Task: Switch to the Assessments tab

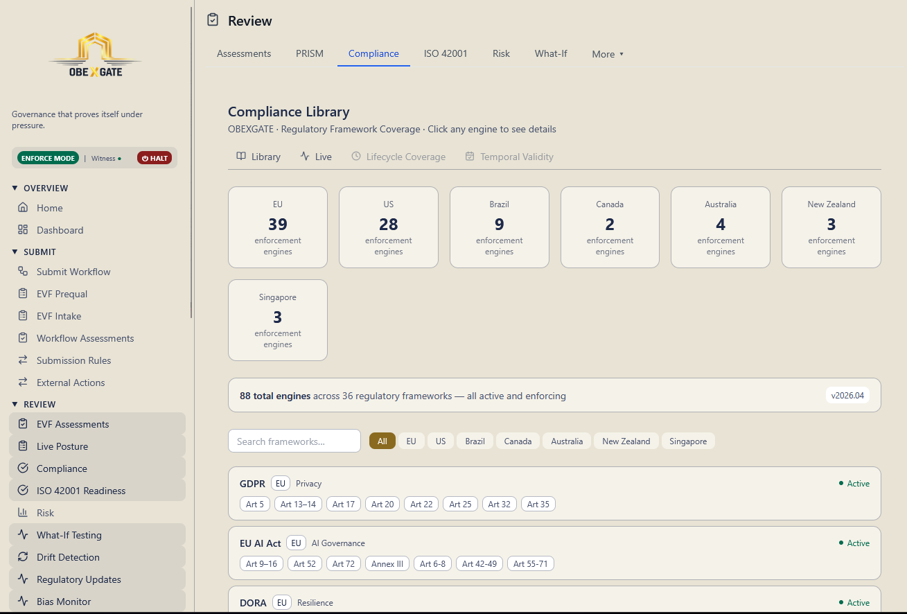Action: coord(244,53)
